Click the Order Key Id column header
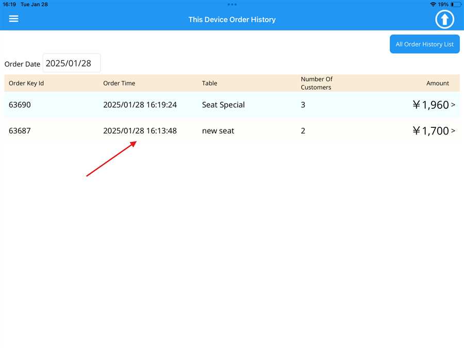The height and width of the screenshot is (348, 464). (26, 83)
